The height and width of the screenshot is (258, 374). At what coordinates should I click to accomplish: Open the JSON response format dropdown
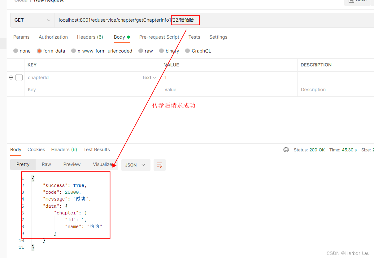[x=136, y=165]
